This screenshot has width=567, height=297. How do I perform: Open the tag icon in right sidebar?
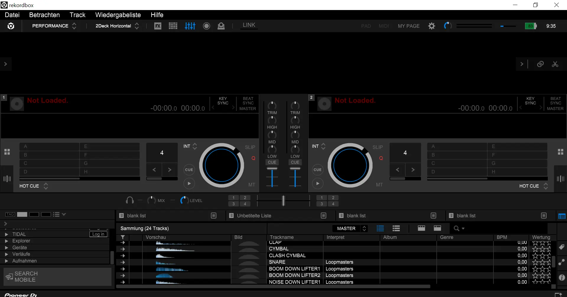562,247
